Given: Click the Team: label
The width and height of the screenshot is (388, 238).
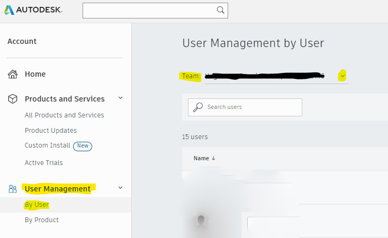Looking at the screenshot, I should click(191, 76).
